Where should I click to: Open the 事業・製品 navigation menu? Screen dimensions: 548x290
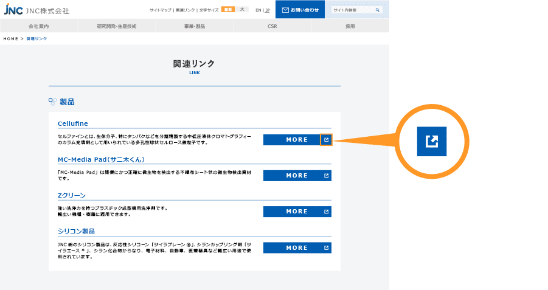[195, 26]
